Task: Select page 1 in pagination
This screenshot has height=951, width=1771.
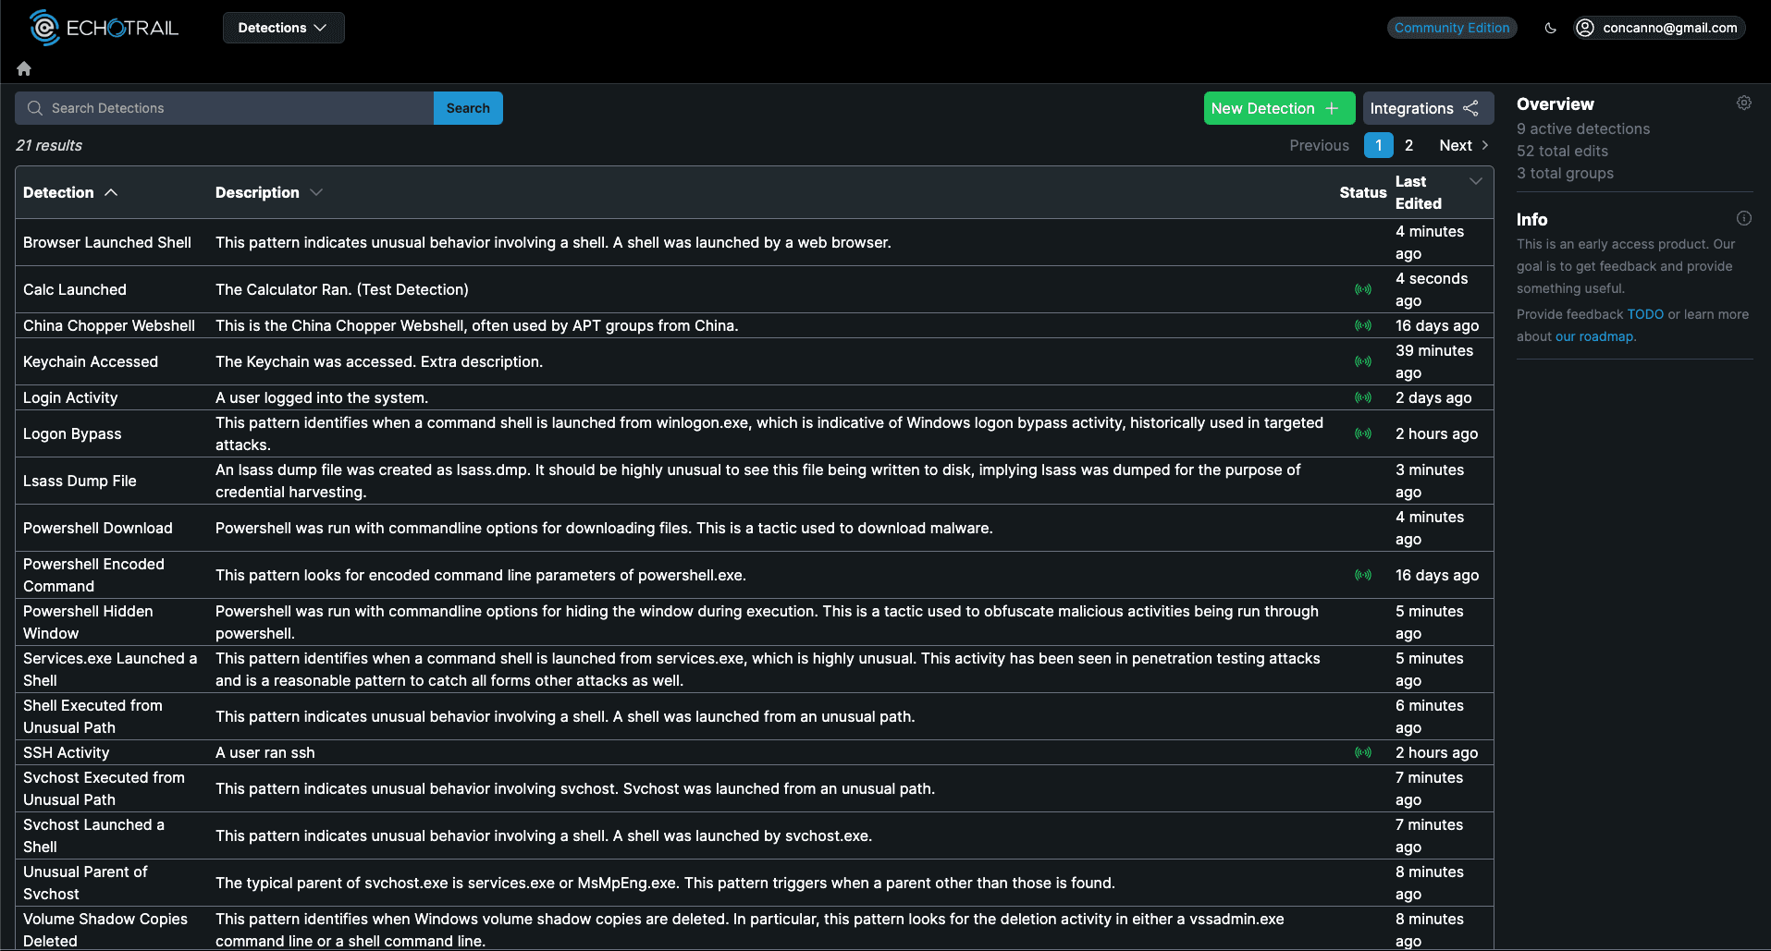Action: pos(1379,145)
